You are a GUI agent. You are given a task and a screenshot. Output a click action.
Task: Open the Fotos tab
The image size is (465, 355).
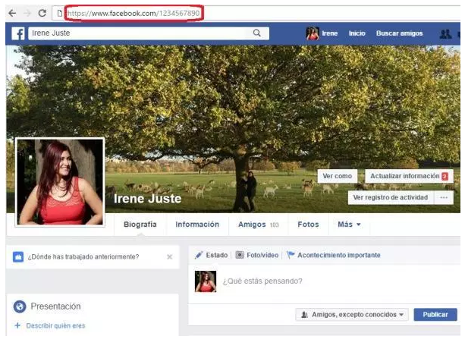[308, 225]
